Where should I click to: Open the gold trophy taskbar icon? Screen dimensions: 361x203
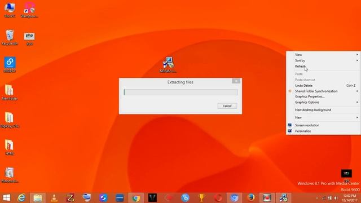pos(202,198)
